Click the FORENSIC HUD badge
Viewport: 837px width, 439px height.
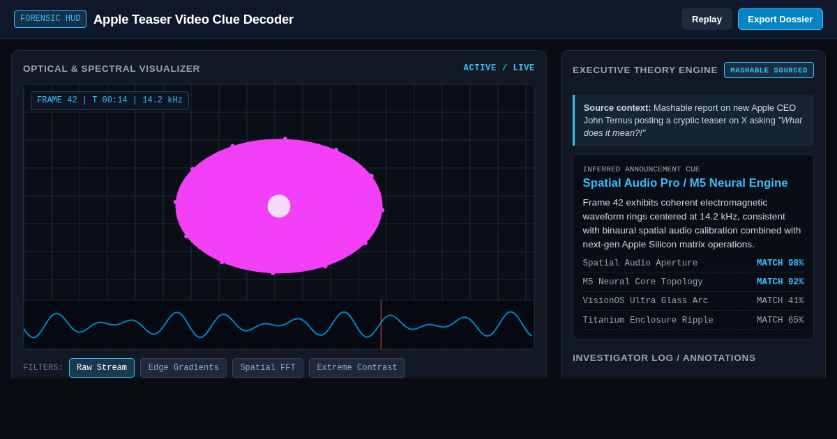coord(50,20)
